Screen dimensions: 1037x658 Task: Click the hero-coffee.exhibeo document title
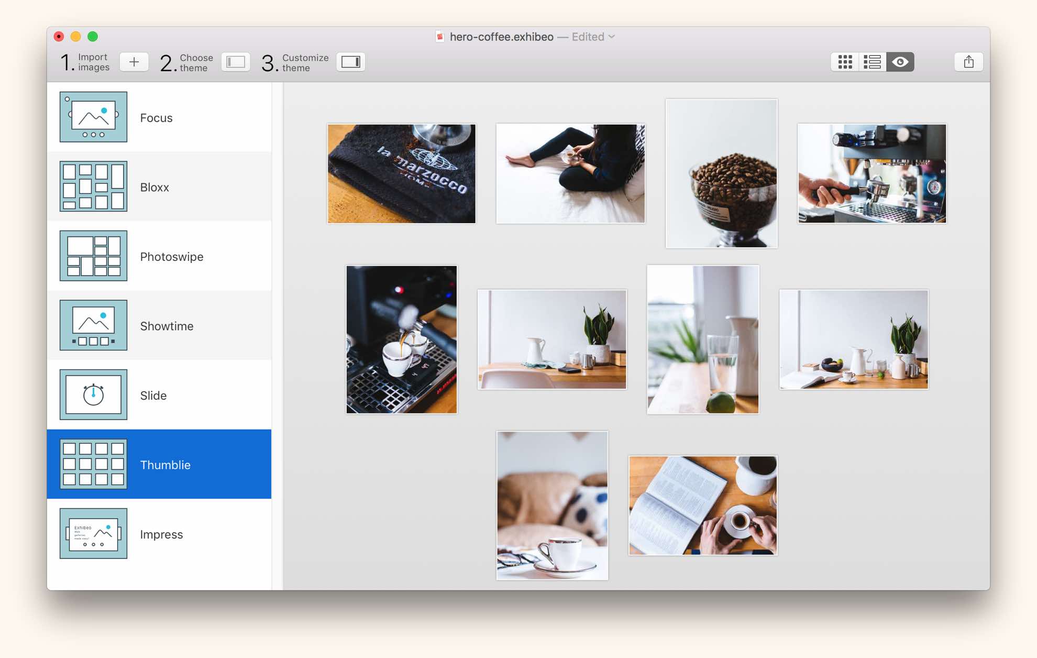coord(501,37)
